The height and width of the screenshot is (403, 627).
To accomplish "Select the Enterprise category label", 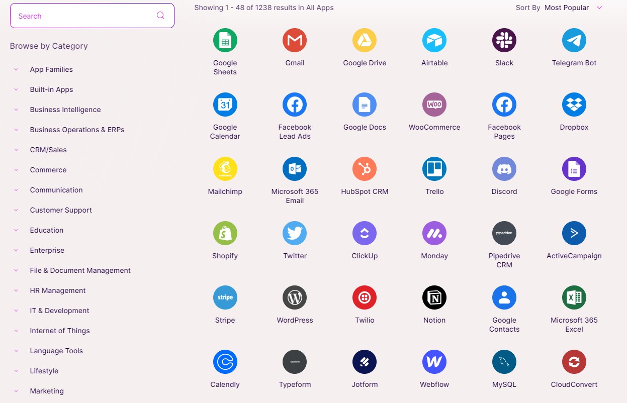I will point(47,250).
